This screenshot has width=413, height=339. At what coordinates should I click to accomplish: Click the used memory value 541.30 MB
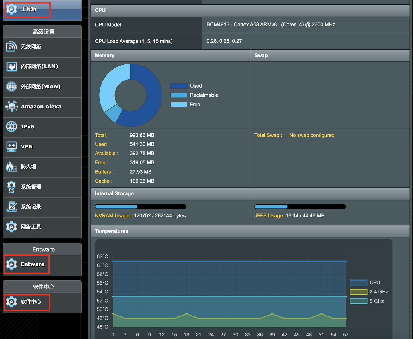[x=142, y=144]
